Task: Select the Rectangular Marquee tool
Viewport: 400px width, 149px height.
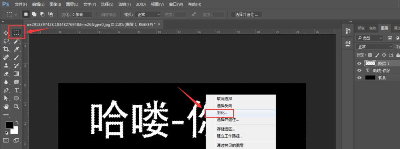Action: pyautogui.click(x=16, y=33)
